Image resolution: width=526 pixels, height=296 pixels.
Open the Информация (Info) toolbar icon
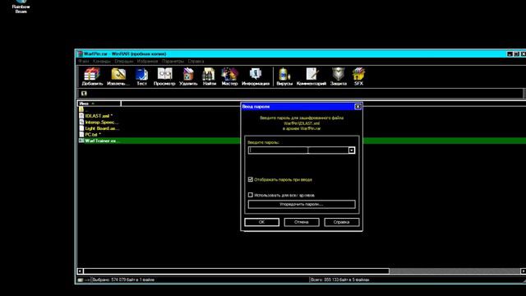click(256, 76)
